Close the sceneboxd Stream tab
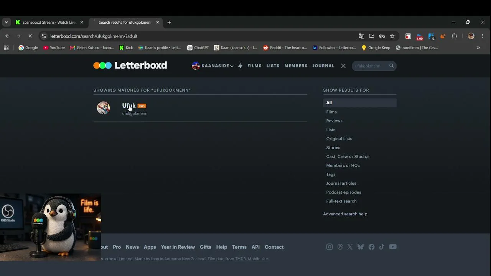The image size is (491, 276). (x=81, y=22)
